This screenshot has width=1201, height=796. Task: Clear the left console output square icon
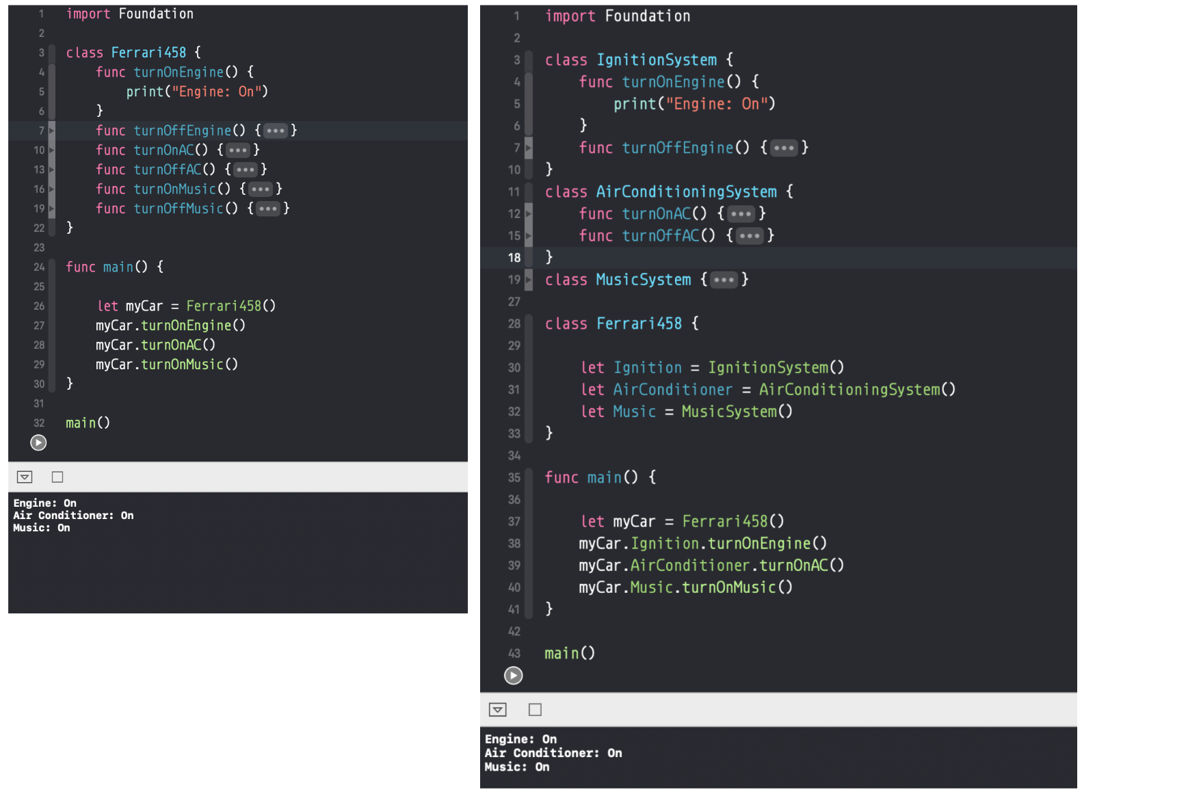[57, 477]
